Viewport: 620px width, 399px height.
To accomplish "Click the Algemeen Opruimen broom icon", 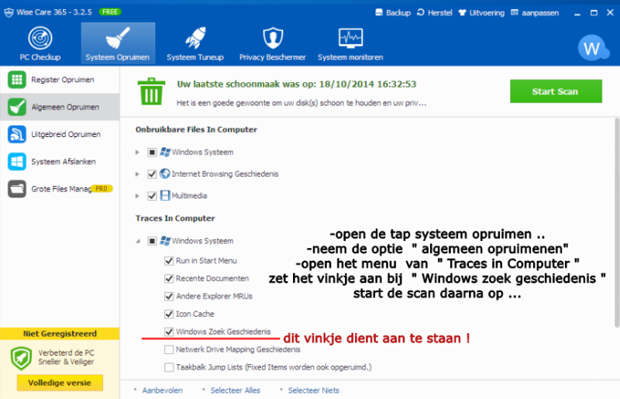I will coord(16,107).
